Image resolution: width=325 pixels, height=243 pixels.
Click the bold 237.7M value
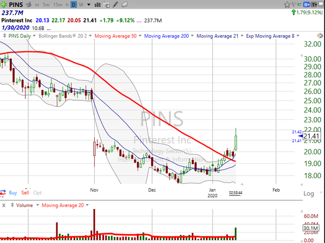pyautogui.click(x=12, y=13)
